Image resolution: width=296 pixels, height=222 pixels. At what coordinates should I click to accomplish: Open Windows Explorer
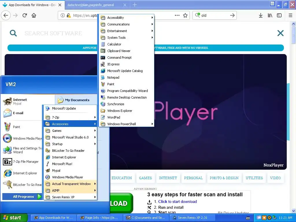pyautogui.click(x=127, y=111)
